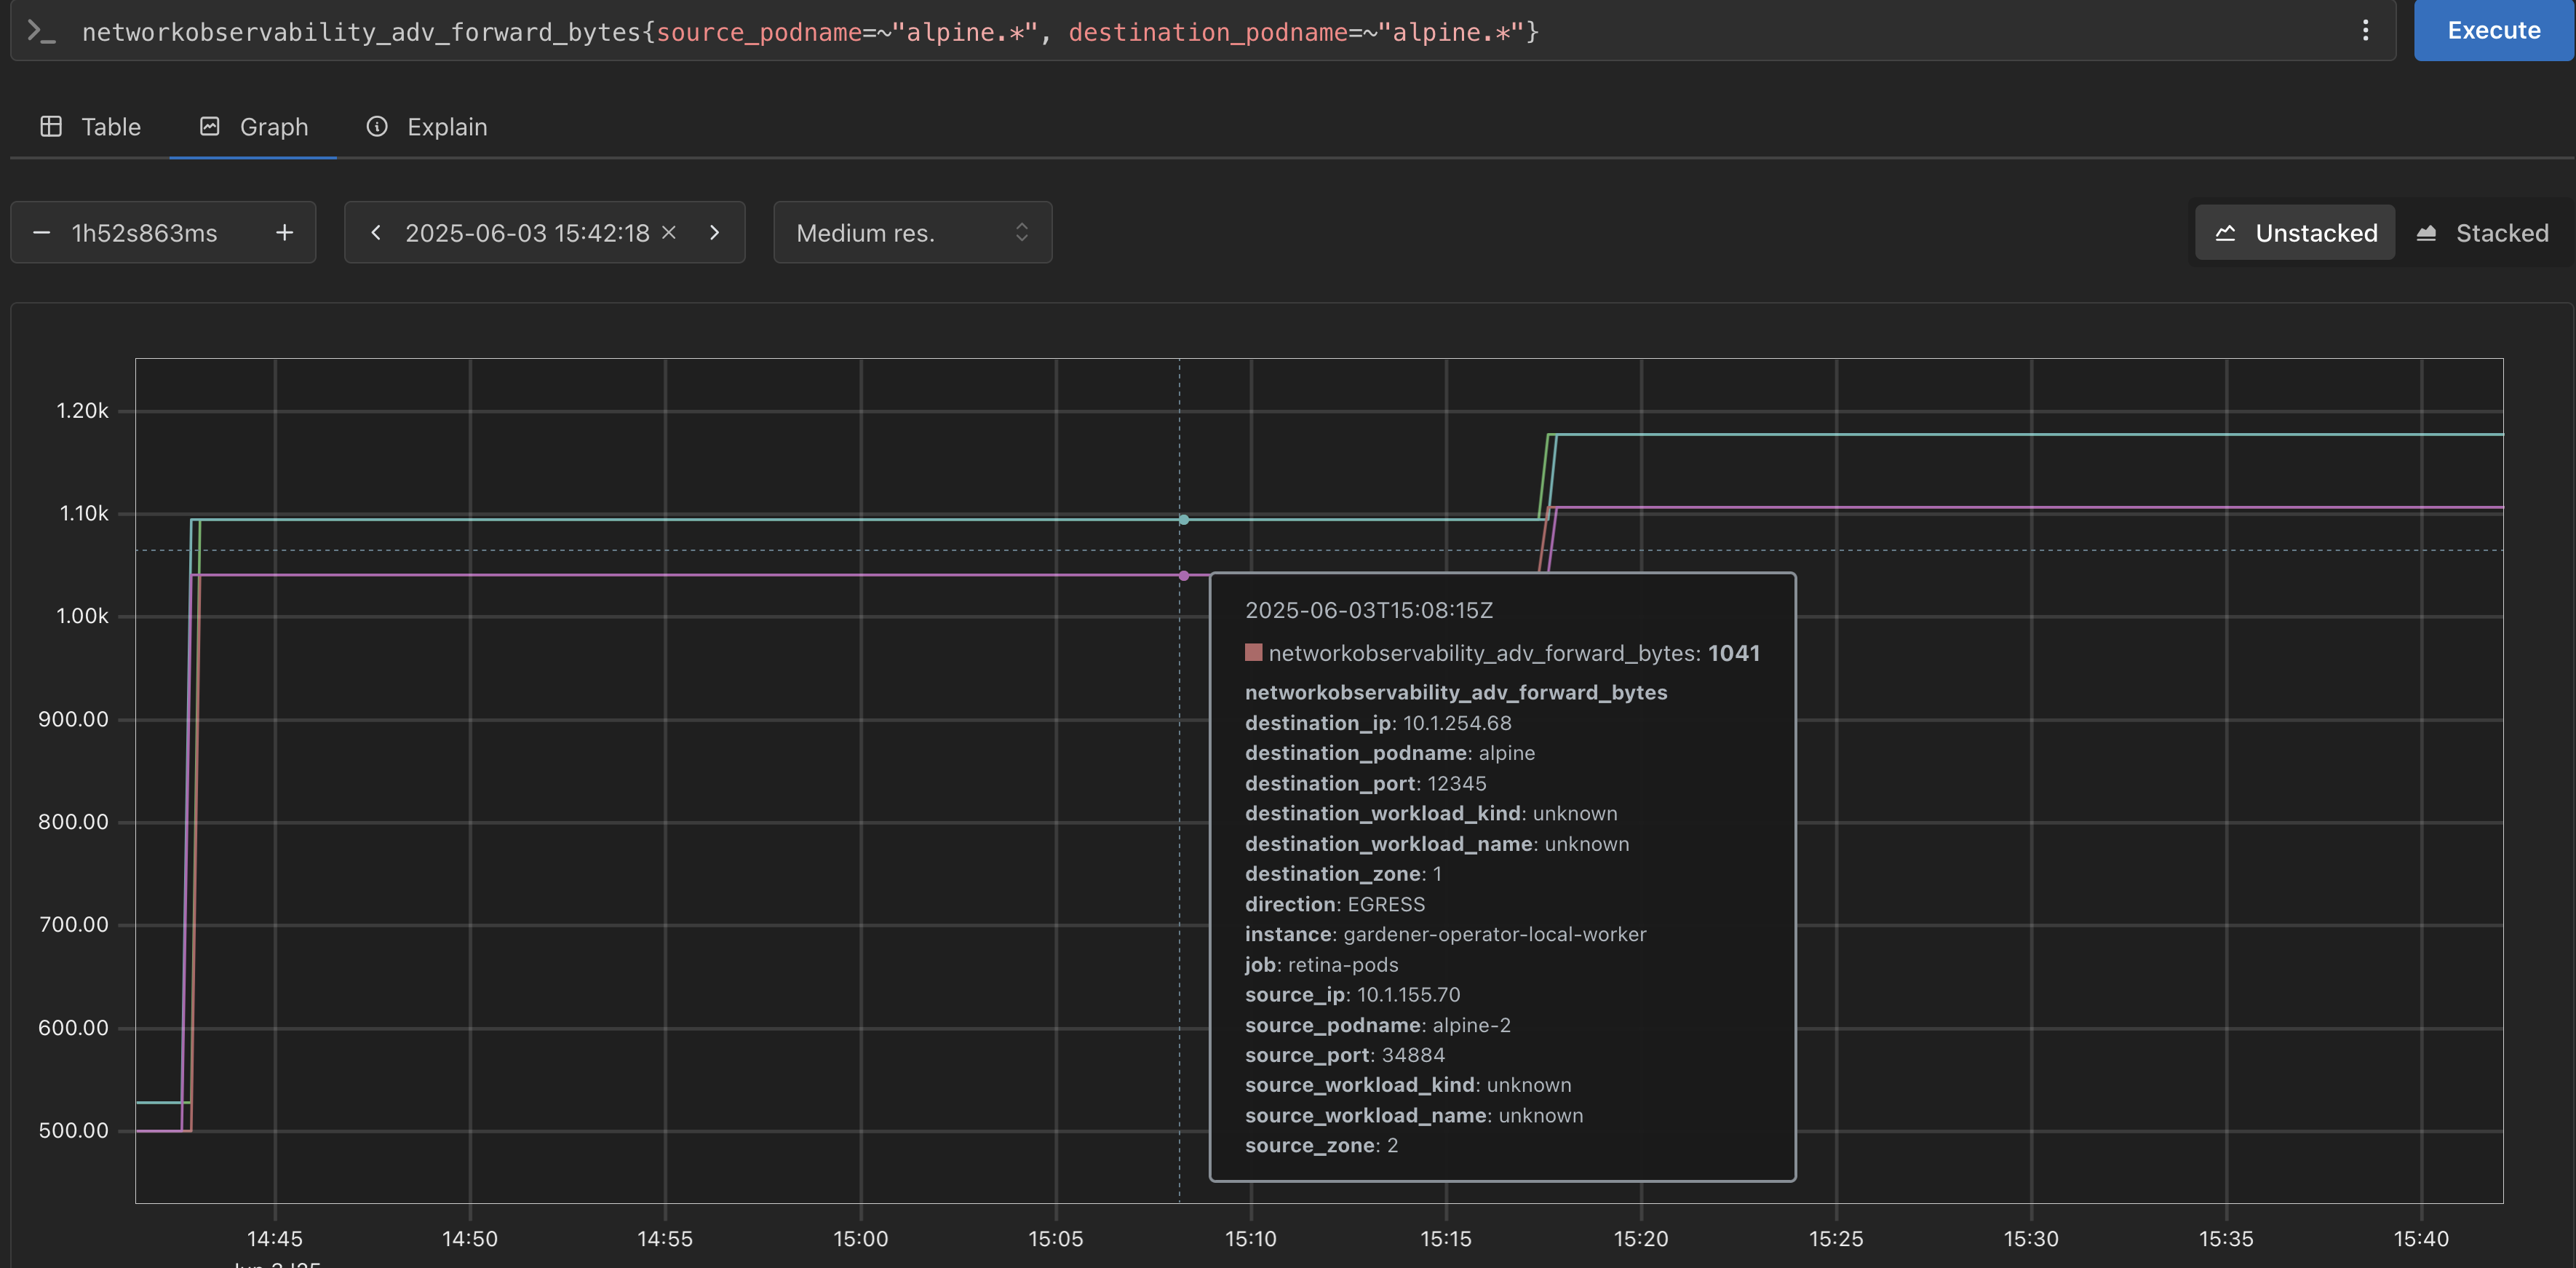Click the Table grid icon
The image size is (2576, 1268).
[x=51, y=126]
